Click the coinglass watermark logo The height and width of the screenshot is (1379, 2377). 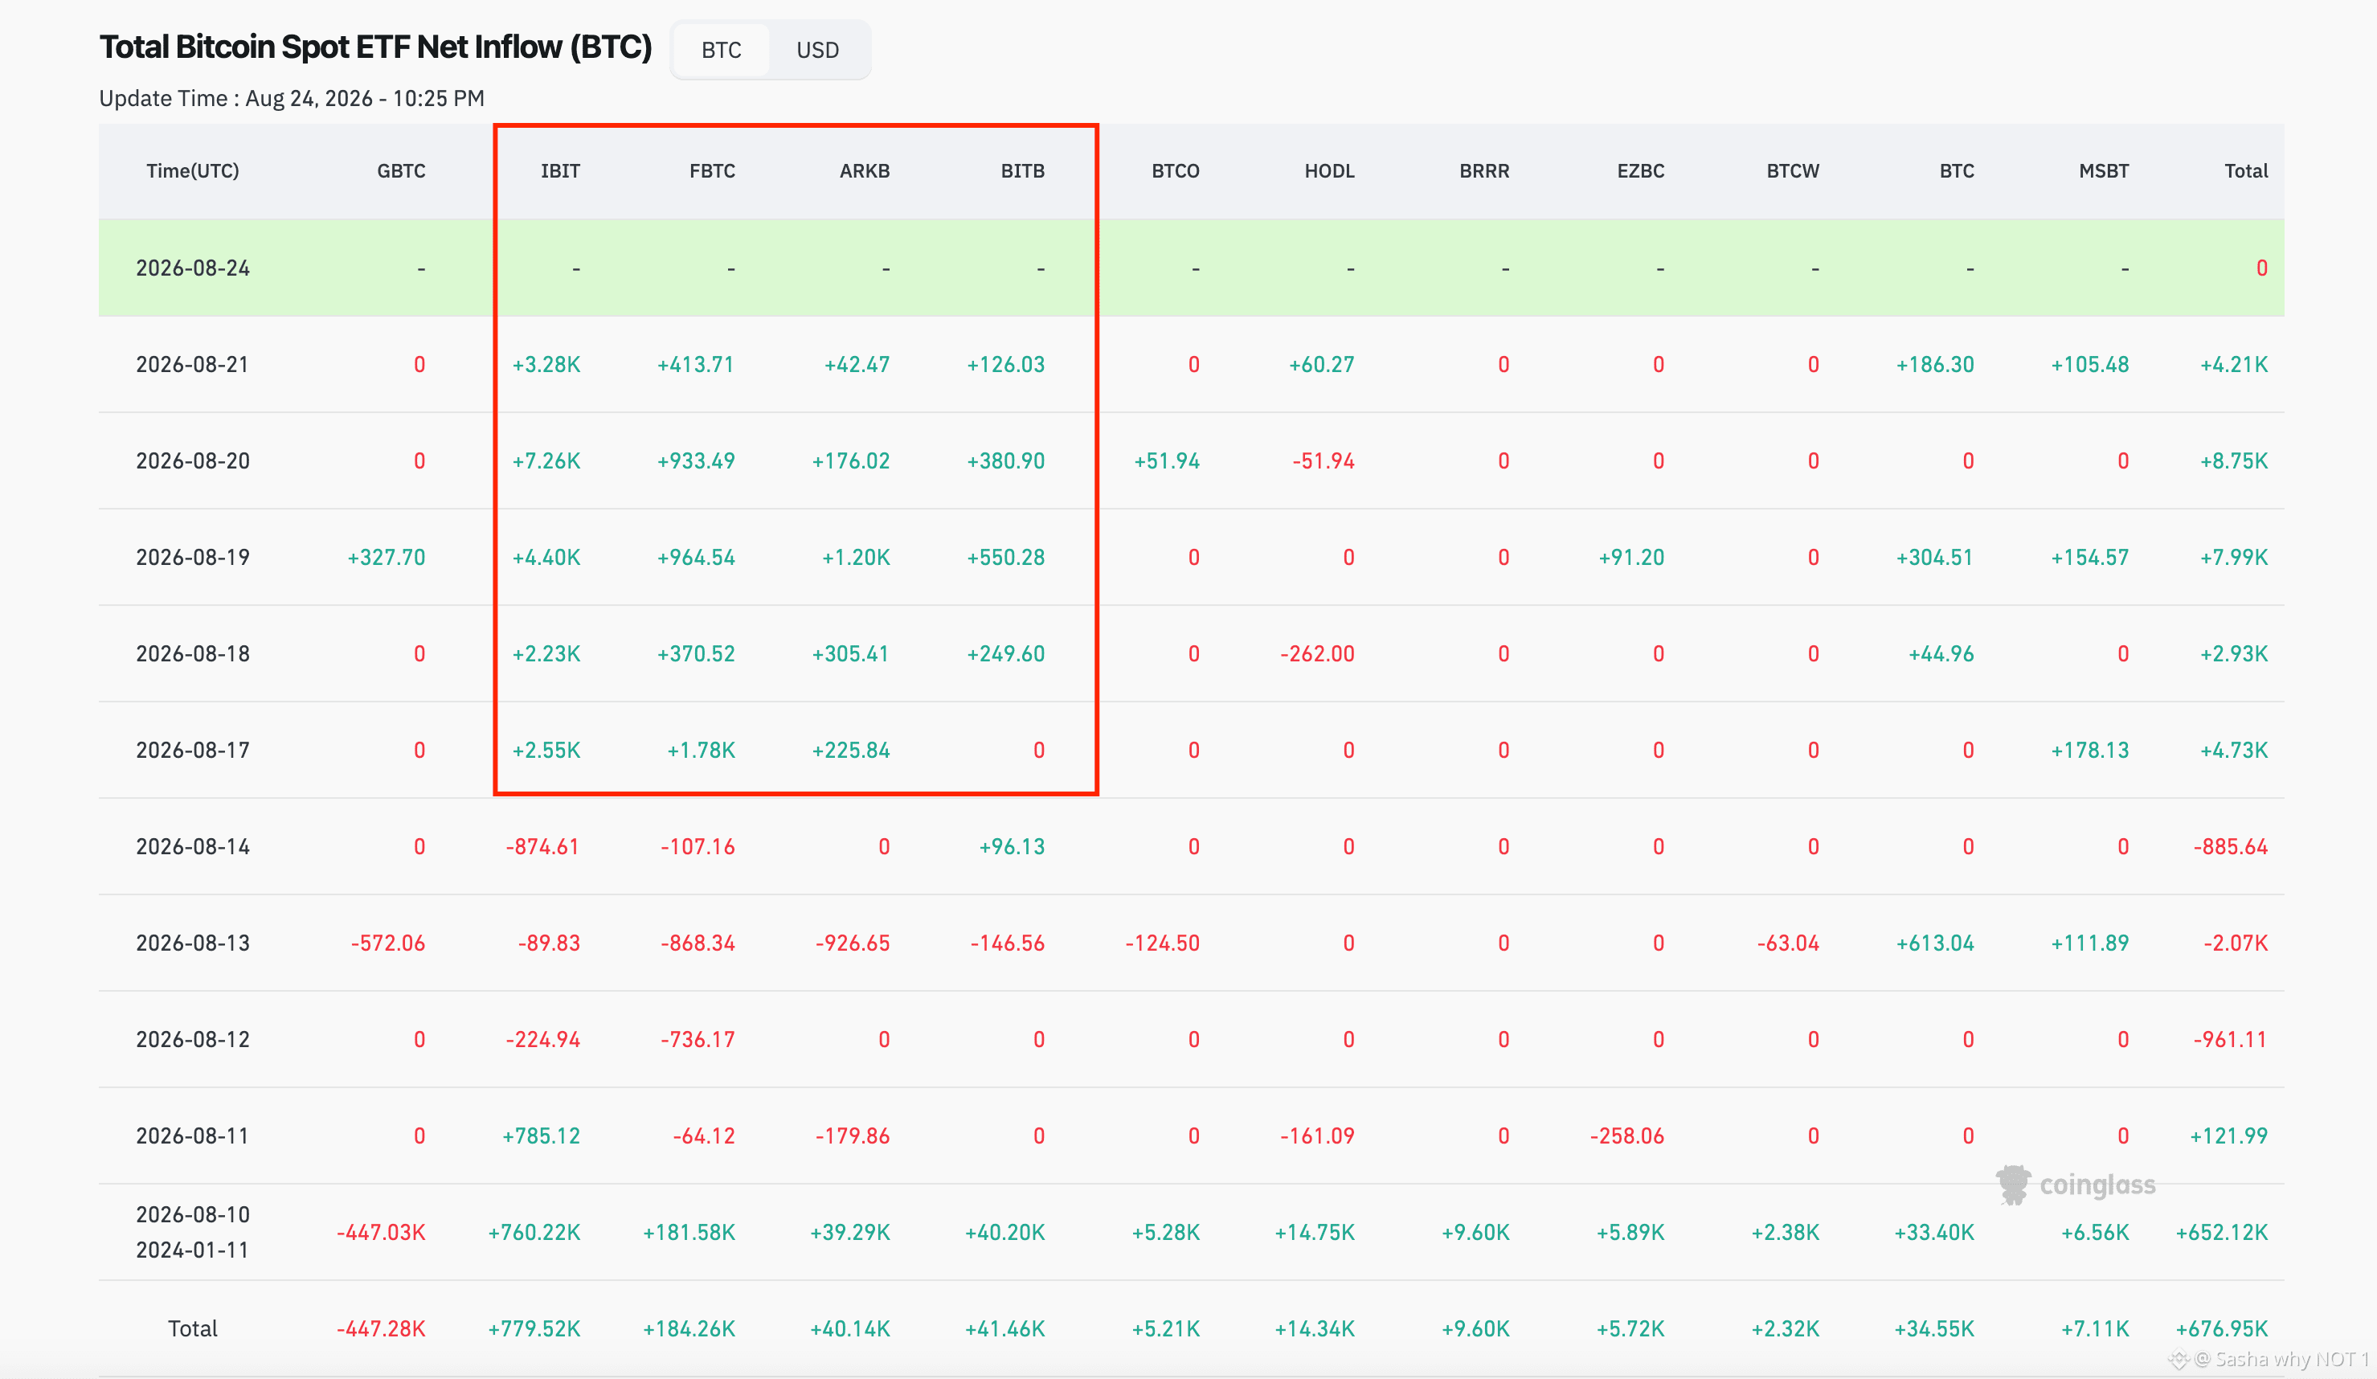pyautogui.click(x=2076, y=1185)
